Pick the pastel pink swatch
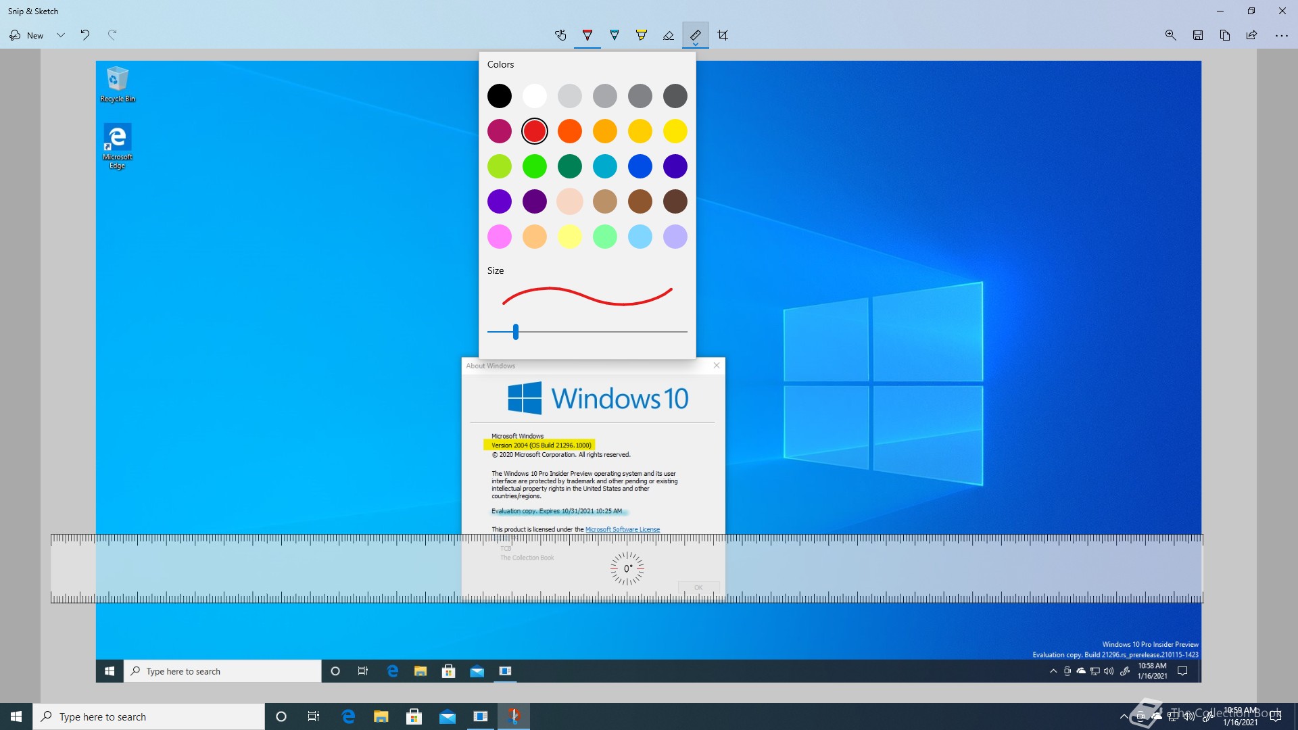 tap(500, 237)
